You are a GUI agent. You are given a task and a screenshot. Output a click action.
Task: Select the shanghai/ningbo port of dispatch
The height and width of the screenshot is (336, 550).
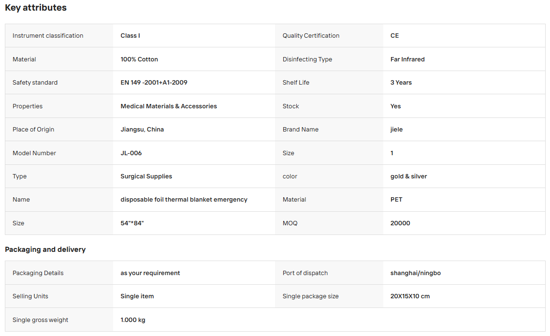(x=415, y=273)
